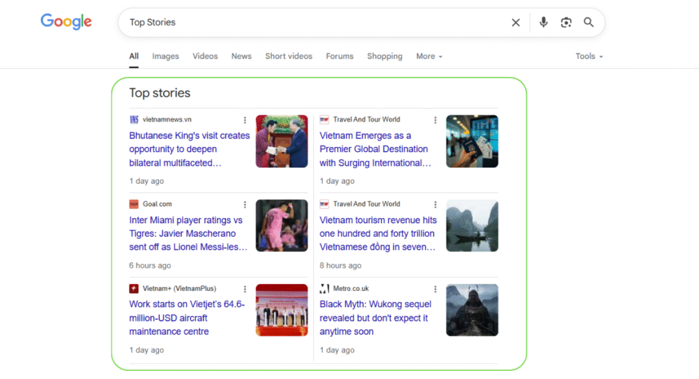
Task: Switch to the Images tab
Action: coord(165,56)
